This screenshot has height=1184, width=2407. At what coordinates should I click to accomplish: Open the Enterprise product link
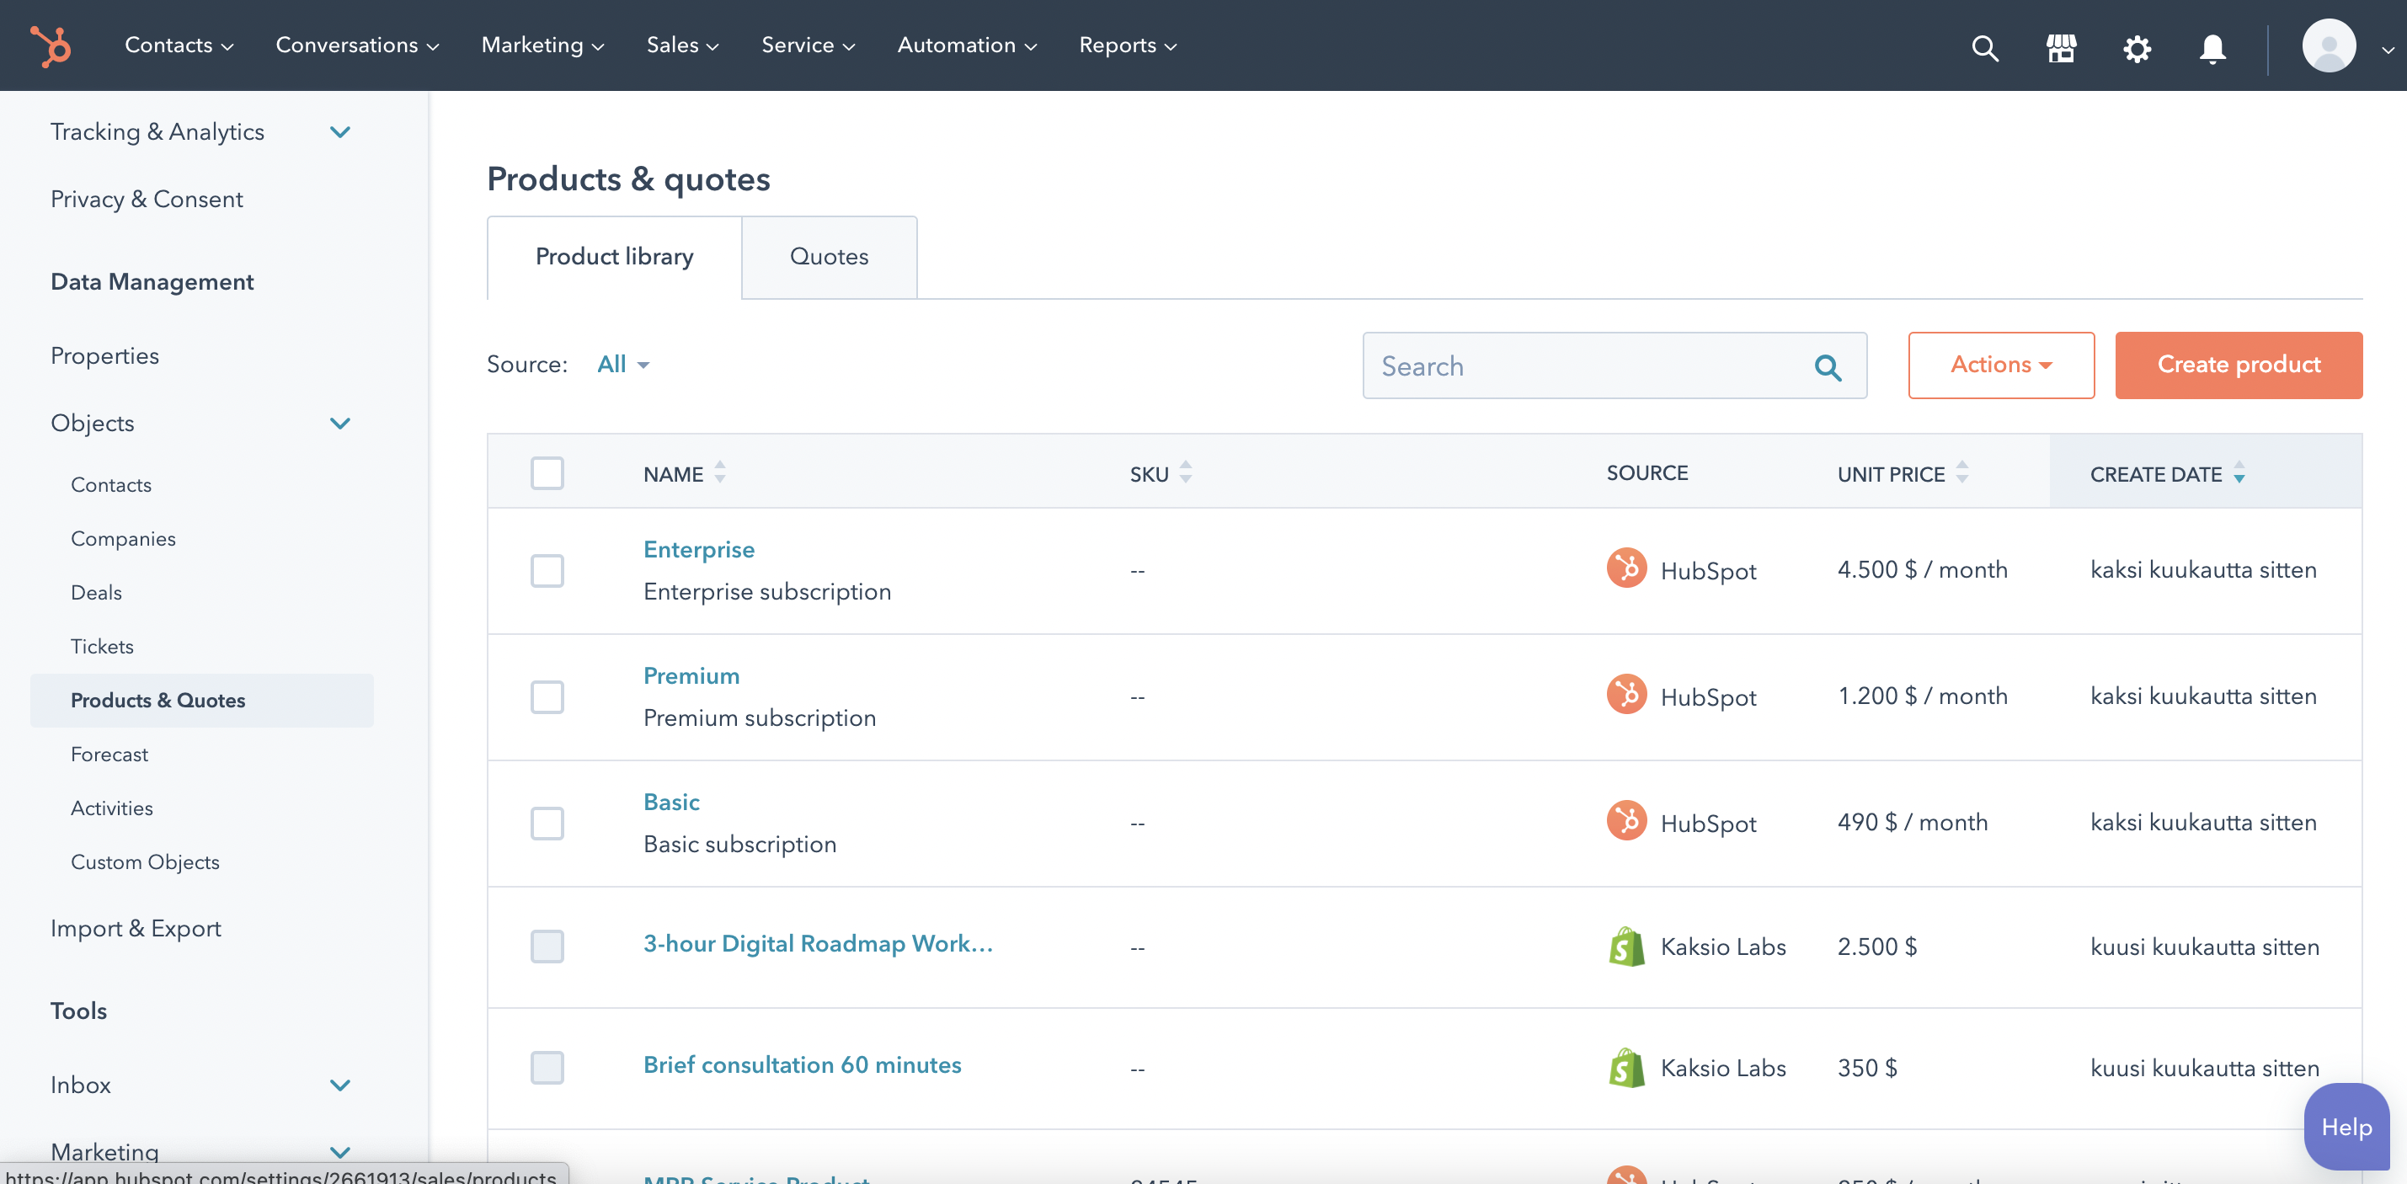(698, 550)
